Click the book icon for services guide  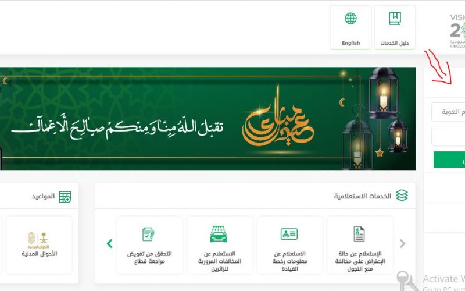(395, 19)
